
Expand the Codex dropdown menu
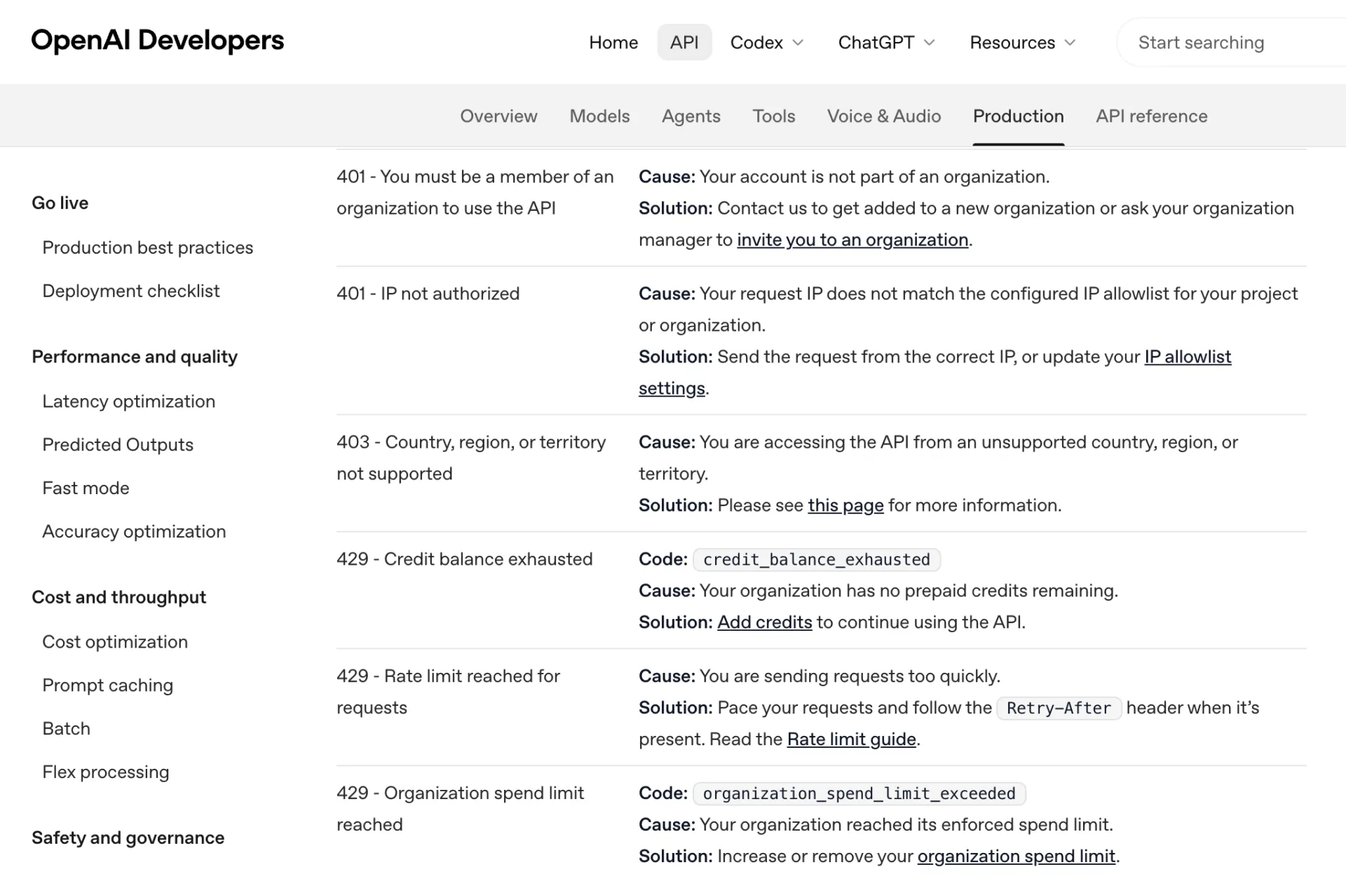coord(767,43)
